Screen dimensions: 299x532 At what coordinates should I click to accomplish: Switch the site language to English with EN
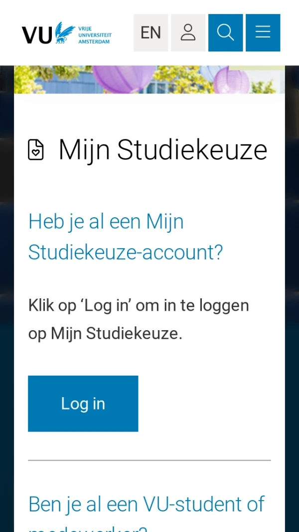[x=150, y=32]
